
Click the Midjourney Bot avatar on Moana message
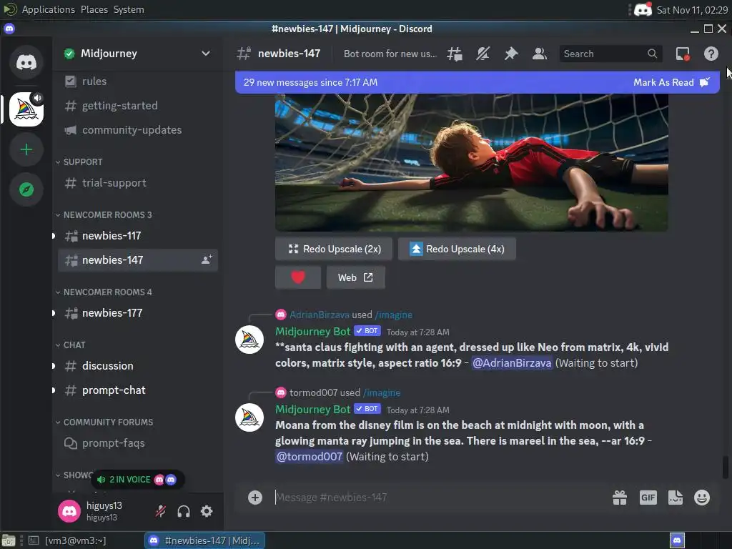coord(249,417)
